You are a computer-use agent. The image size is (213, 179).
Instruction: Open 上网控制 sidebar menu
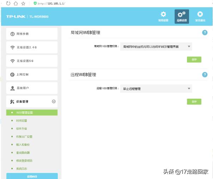[x=32, y=75]
